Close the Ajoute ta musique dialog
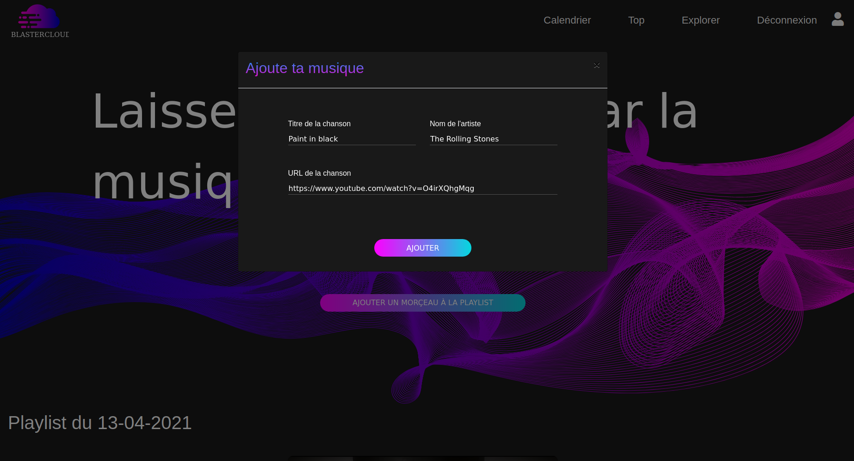This screenshot has height=461, width=854. click(597, 66)
